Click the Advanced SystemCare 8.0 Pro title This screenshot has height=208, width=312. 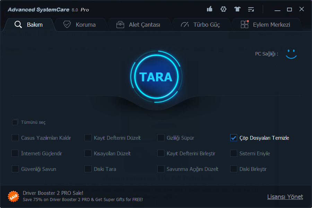point(48,10)
